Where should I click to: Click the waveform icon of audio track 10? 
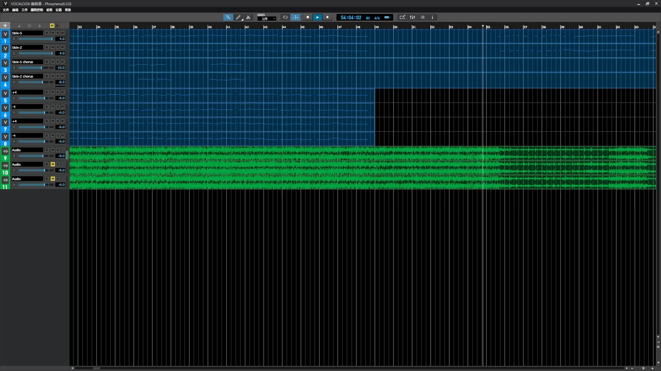click(5, 166)
